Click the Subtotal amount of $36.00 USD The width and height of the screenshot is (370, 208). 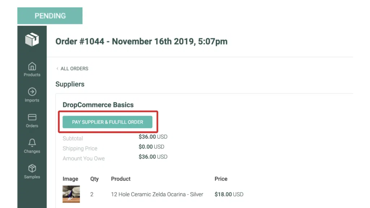click(x=153, y=137)
